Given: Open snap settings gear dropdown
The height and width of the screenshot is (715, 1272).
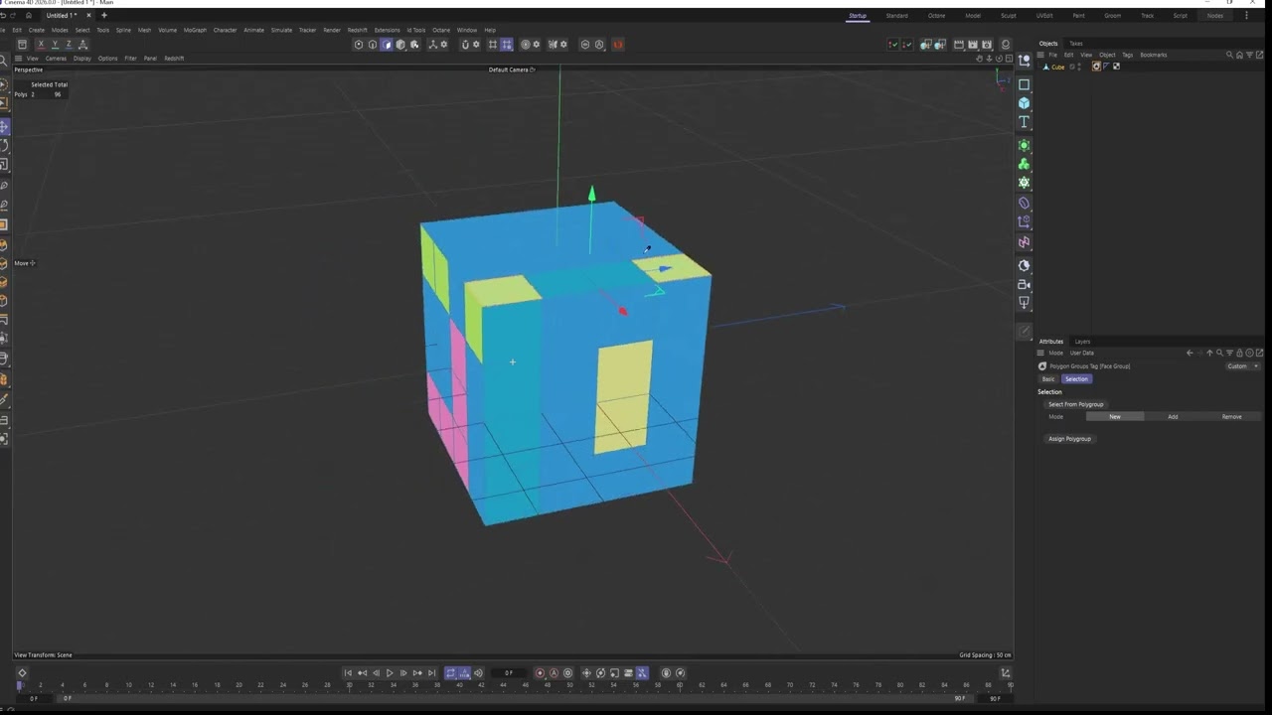Looking at the screenshot, I should pos(477,45).
